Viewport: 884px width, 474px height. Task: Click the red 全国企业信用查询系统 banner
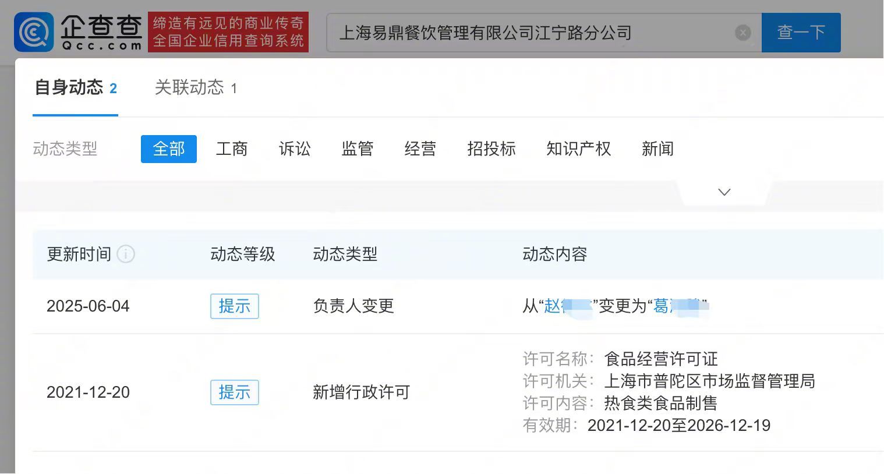pos(228,32)
